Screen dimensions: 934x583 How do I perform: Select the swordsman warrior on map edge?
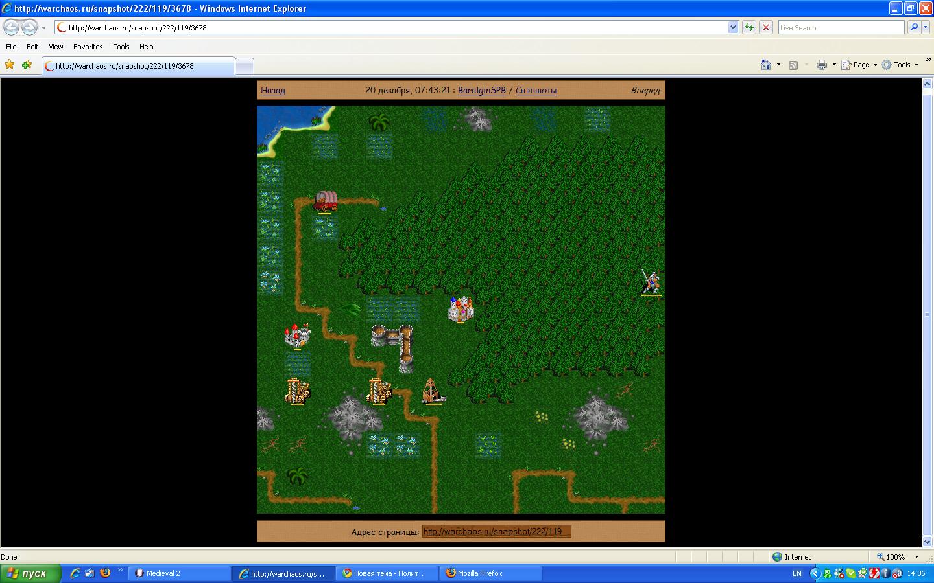(x=651, y=282)
